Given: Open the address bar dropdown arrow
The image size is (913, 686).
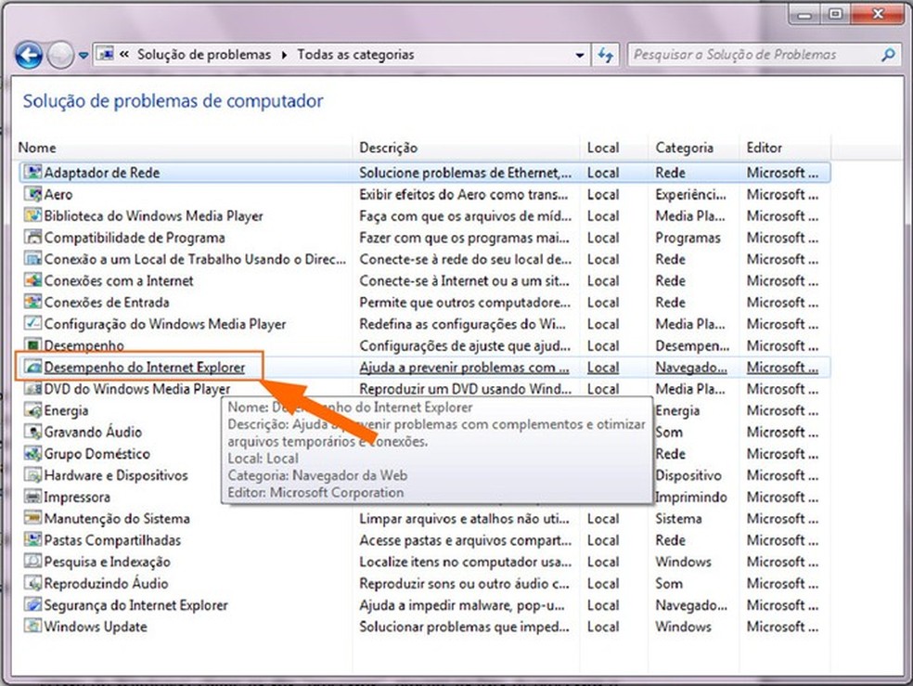Looking at the screenshot, I should 580,55.
